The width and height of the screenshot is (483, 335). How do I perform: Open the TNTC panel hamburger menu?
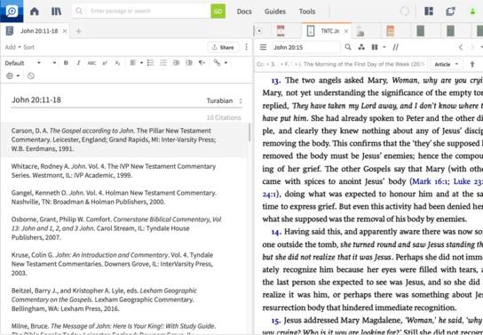(x=263, y=47)
